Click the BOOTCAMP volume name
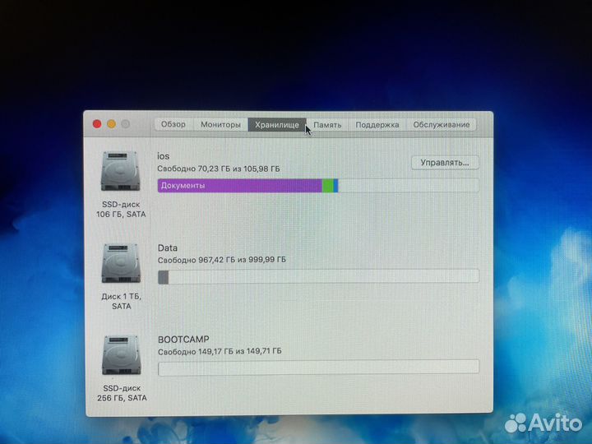The width and height of the screenshot is (592, 444). 183,340
